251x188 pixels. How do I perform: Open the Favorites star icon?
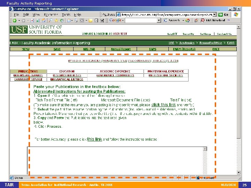click(56, 20)
